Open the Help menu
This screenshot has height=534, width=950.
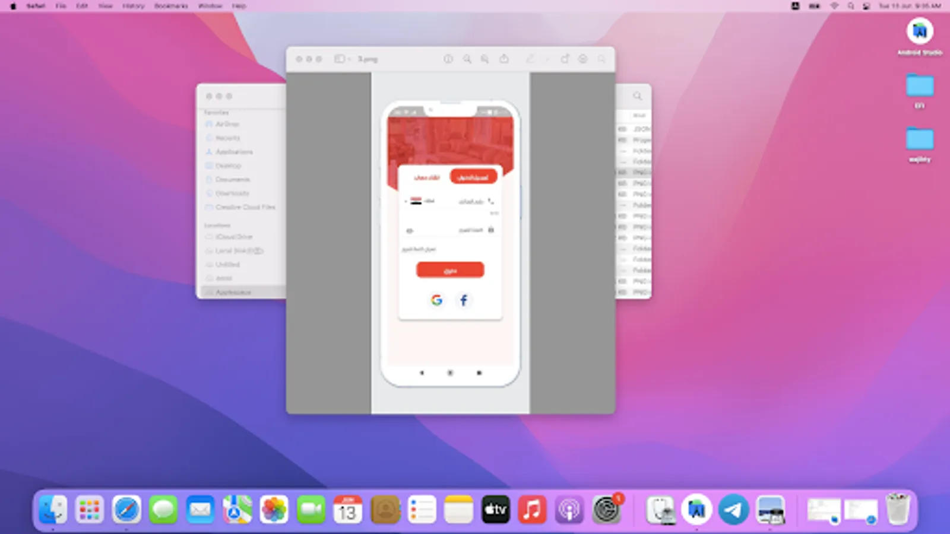(239, 6)
